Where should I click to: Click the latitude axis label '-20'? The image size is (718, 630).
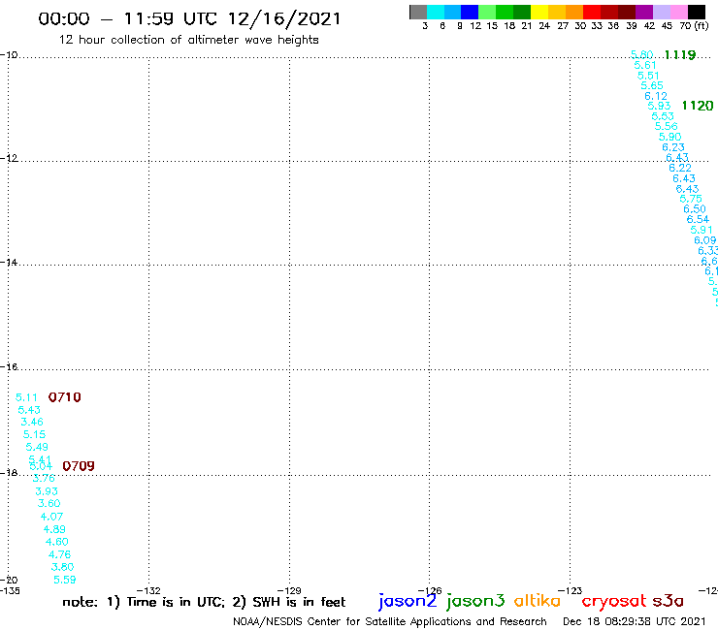(9, 581)
